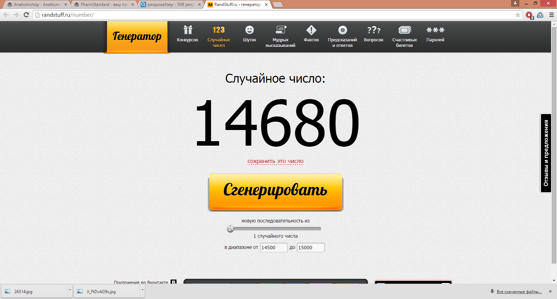Image resolution: width=557 pixels, height=299 pixels.
Task: Open Отзывы и предложения side tab
Action: pos(546,153)
